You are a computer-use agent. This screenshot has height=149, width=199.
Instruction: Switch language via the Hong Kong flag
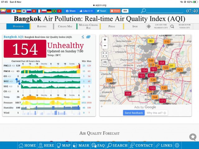pyautogui.click(x=34, y=11)
